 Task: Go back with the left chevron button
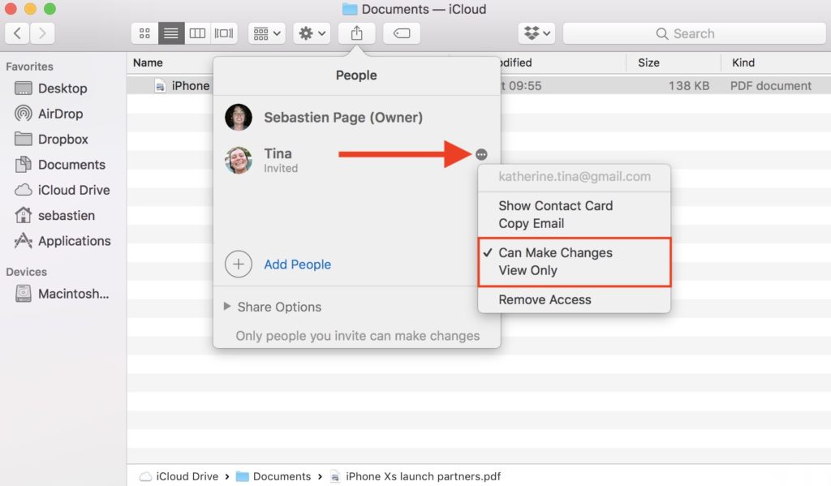point(17,33)
